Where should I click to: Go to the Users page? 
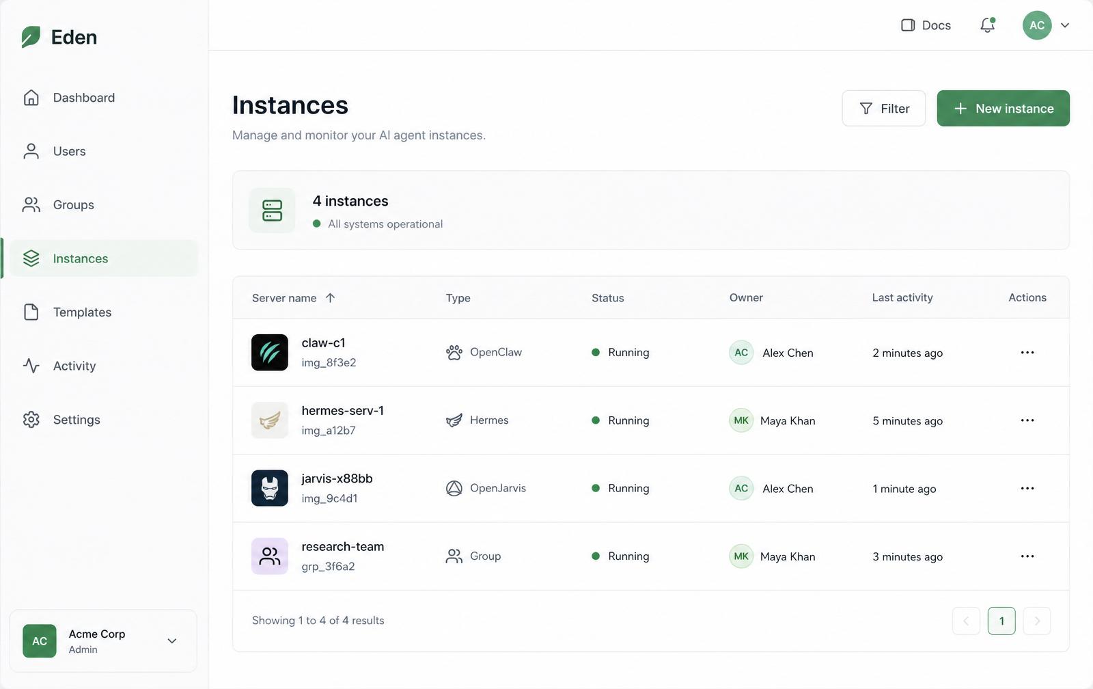pos(102,151)
